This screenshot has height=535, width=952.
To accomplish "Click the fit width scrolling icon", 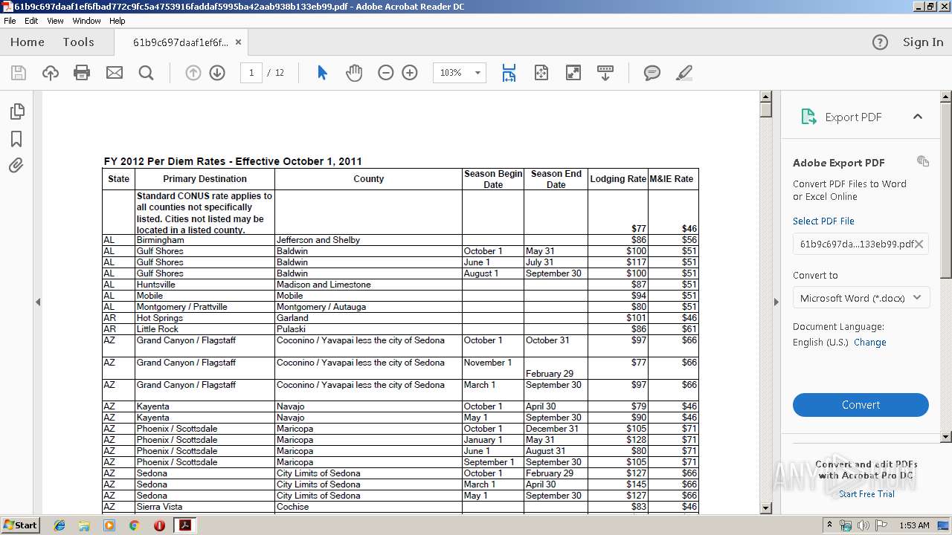I will click(x=509, y=73).
